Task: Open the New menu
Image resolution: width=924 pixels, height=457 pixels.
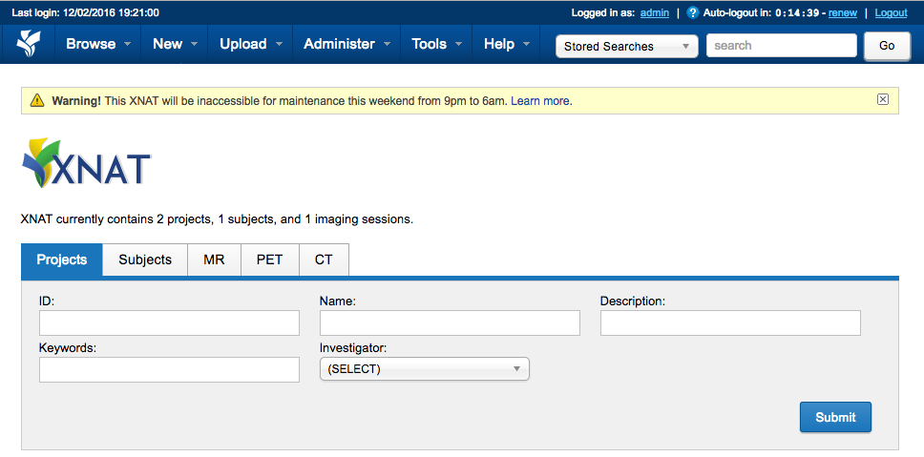Action: tap(176, 44)
